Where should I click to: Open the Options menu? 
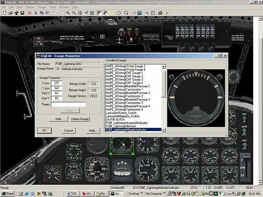click(30, 7)
